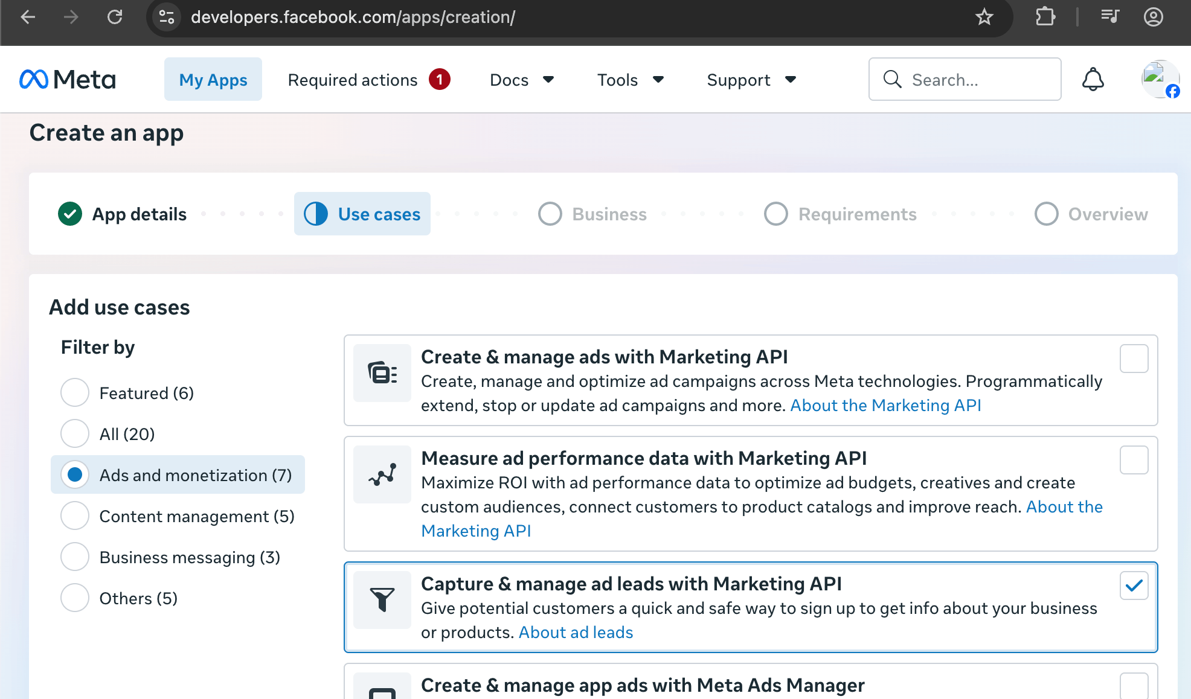Check Measure ad performance data use case
Viewport: 1191px width, 699px height.
pos(1134,460)
